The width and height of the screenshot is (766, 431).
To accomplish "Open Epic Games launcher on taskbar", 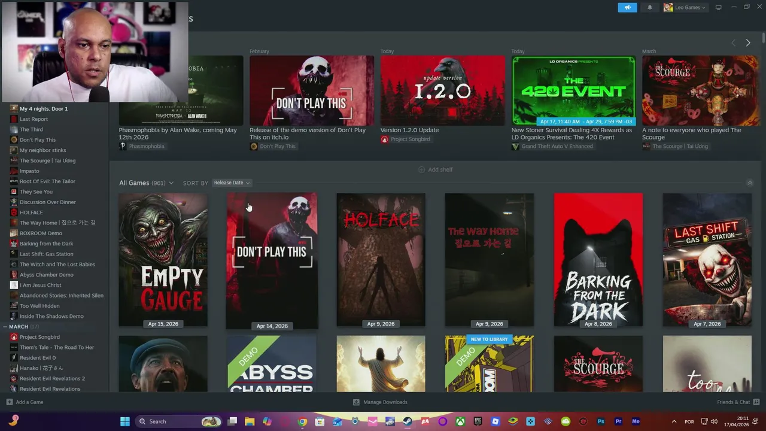I will tap(478, 421).
